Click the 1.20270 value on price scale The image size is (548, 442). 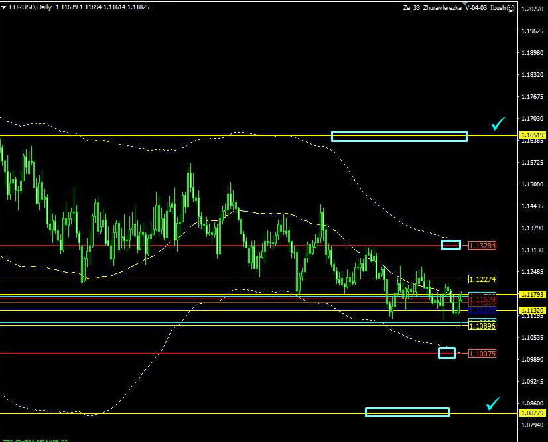(533, 9)
